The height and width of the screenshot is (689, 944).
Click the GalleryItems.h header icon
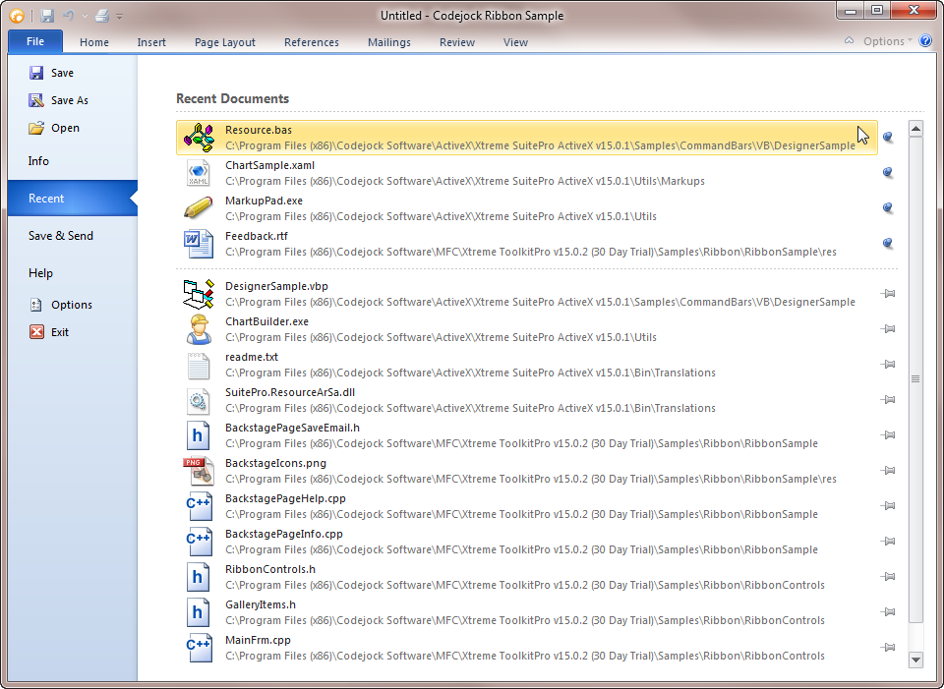[x=199, y=612]
